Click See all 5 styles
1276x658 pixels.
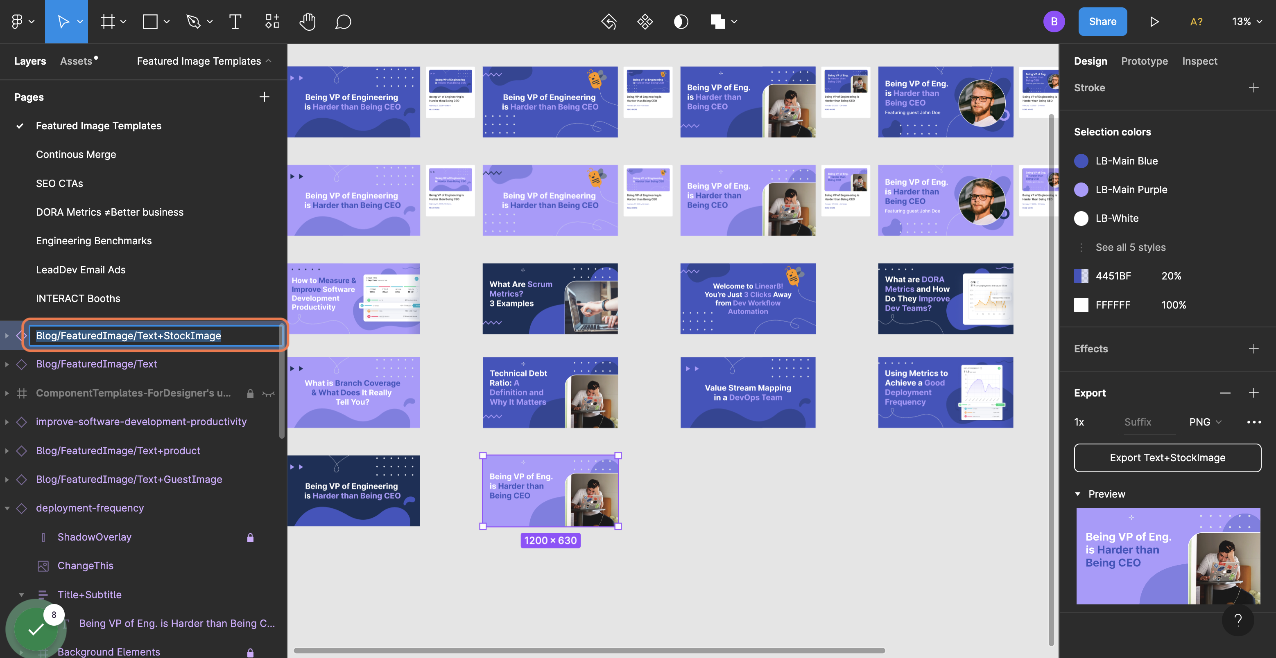[x=1130, y=247]
